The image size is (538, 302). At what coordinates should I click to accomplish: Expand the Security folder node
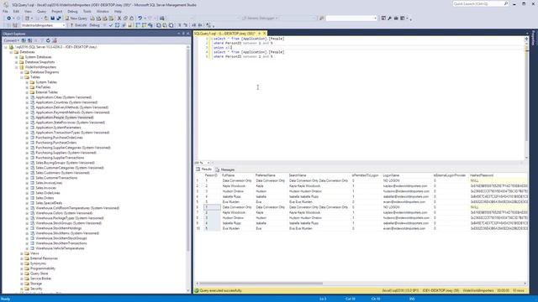pos(22,289)
